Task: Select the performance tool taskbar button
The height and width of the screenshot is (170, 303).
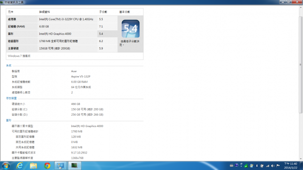Action: click(74, 166)
